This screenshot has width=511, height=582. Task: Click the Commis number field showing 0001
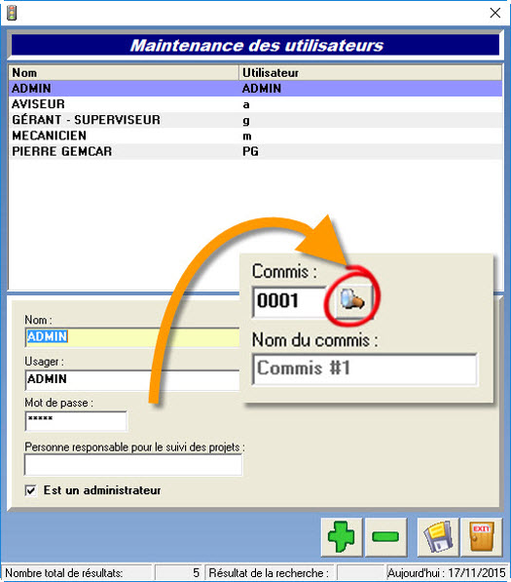(289, 301)
